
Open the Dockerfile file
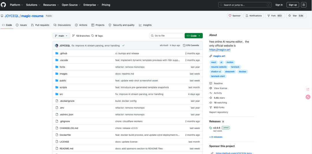tap(65, 135)
